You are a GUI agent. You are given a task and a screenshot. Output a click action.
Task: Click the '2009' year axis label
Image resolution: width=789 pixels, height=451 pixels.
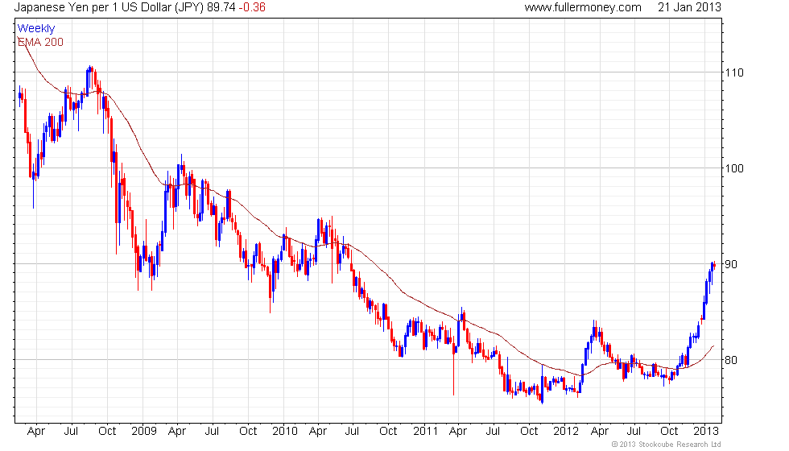[x=144, y=432]
